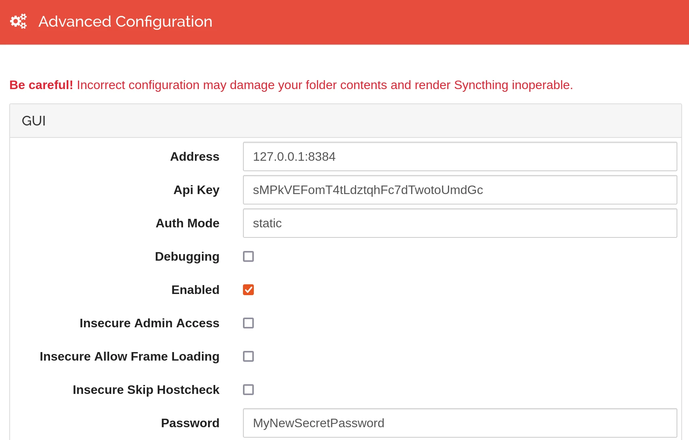
Task: Uncheck the Enabled checkbox
Action: (248, 290)
